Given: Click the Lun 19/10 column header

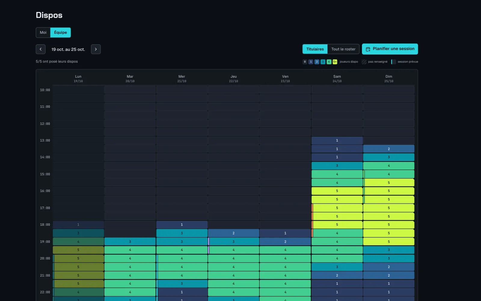Looking at the screenshot, I should (x=78, y=79).
